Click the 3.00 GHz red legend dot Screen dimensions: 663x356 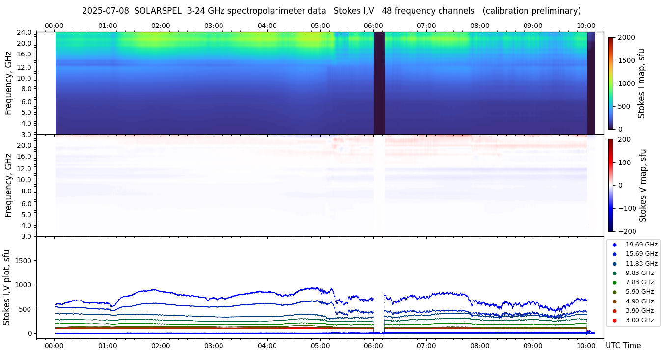pos(614,320)
